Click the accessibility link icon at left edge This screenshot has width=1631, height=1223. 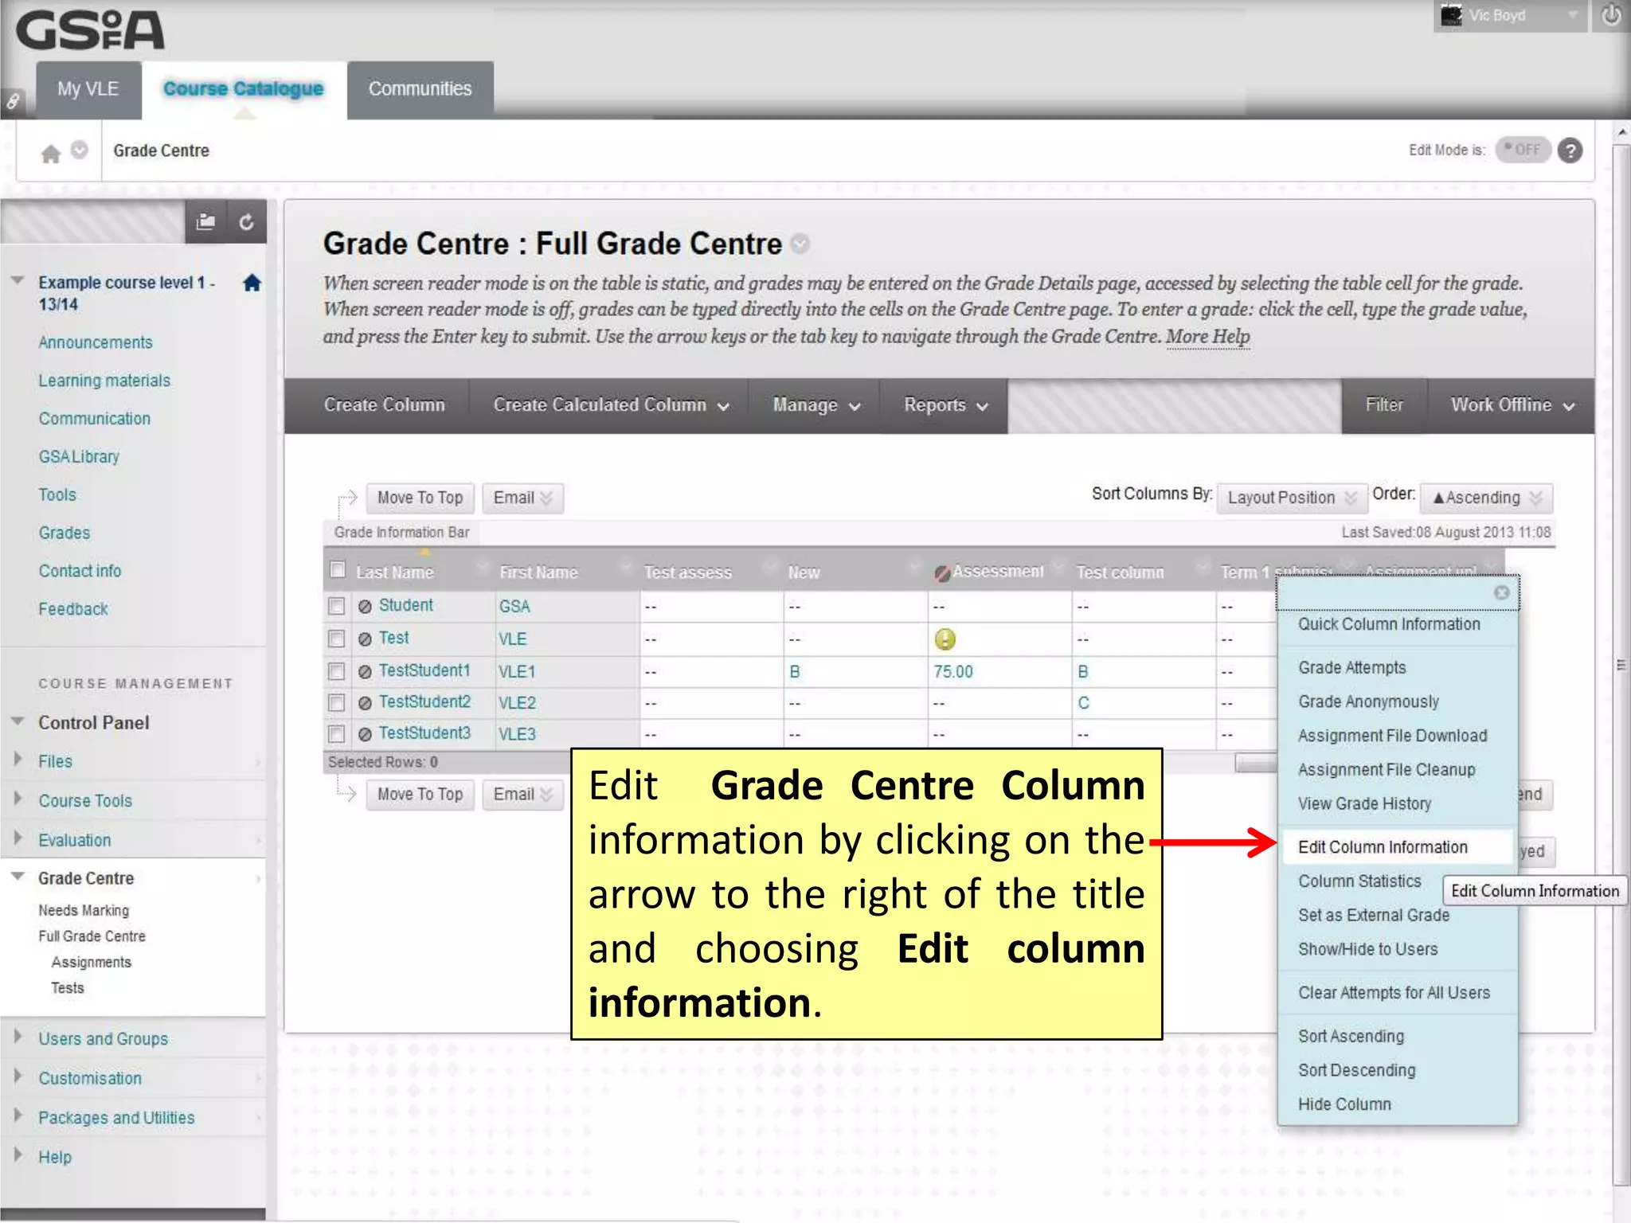[x=13, y=101]
